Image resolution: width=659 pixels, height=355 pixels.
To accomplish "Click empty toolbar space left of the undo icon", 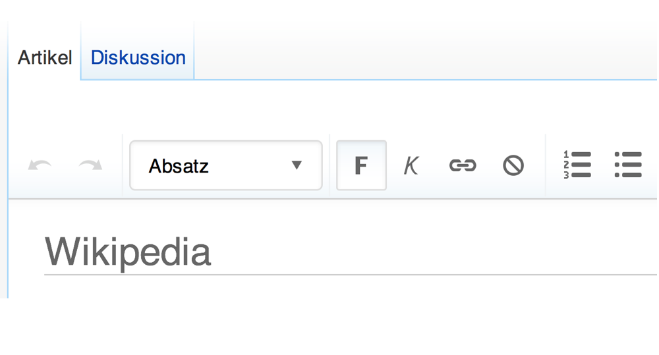I will (x=18, y=165).
